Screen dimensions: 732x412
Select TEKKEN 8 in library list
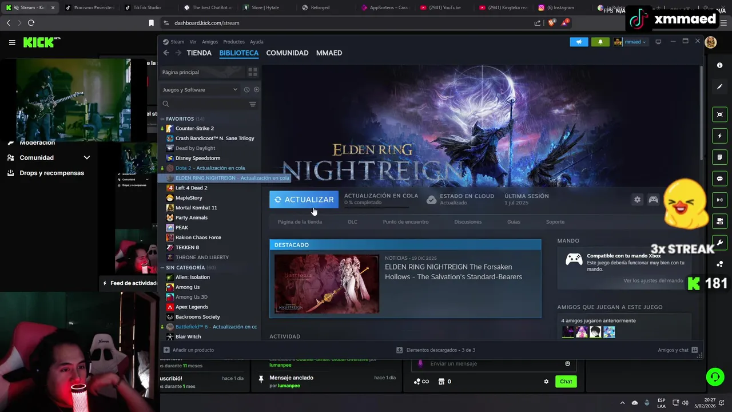coord(187,247)
